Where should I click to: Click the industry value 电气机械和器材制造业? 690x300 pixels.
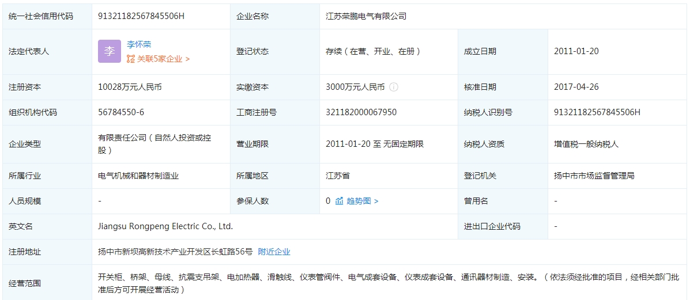click(138, 176)
